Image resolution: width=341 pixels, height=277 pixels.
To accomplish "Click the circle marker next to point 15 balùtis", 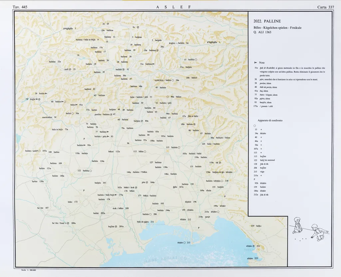I will (x=196, y=59).
